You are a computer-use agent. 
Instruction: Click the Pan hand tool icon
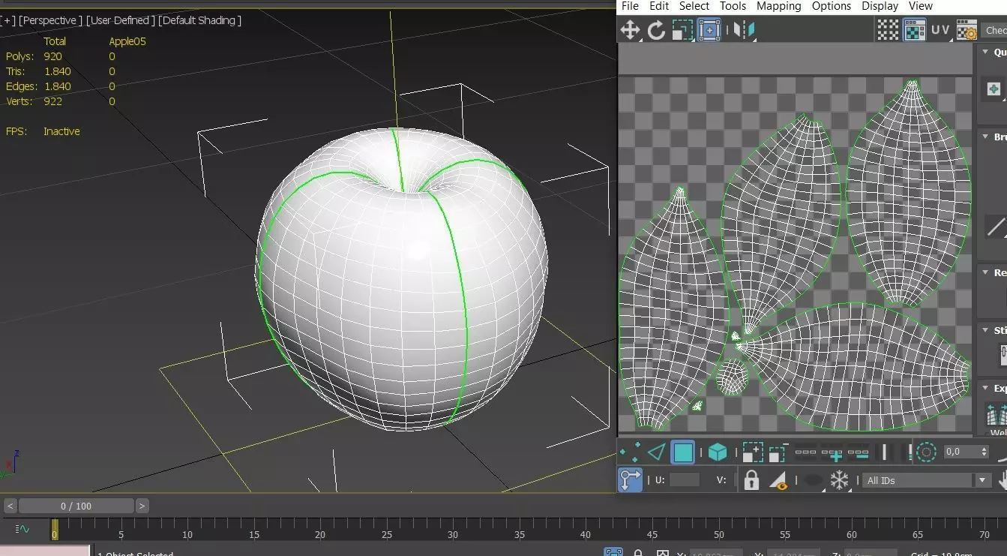pyautogui.click(x=1003, y=480)
